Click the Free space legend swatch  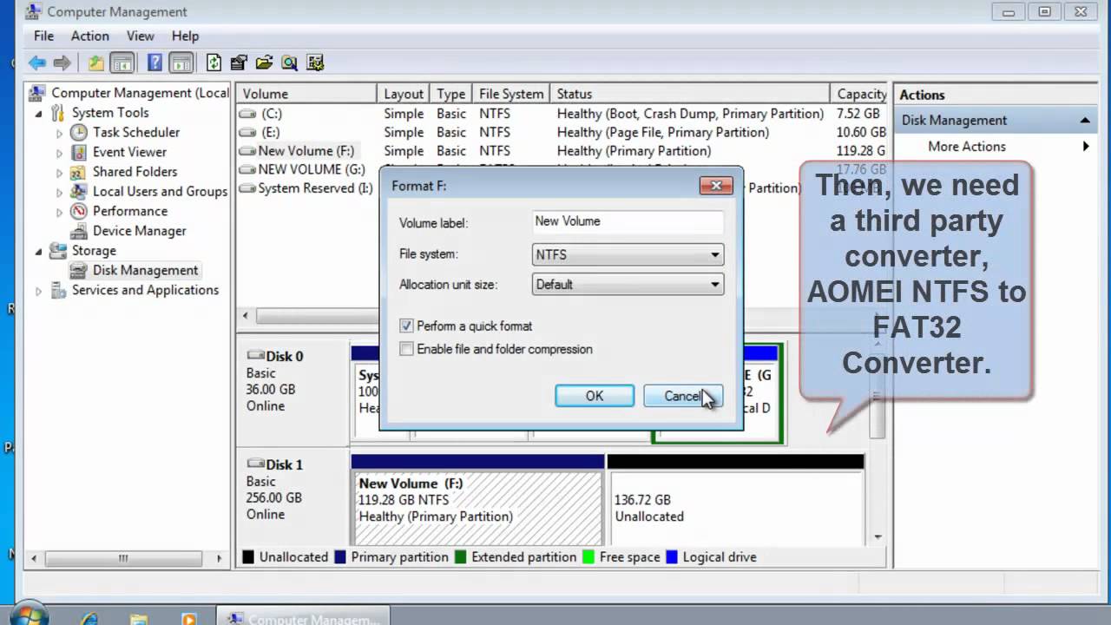coord(588,557)
